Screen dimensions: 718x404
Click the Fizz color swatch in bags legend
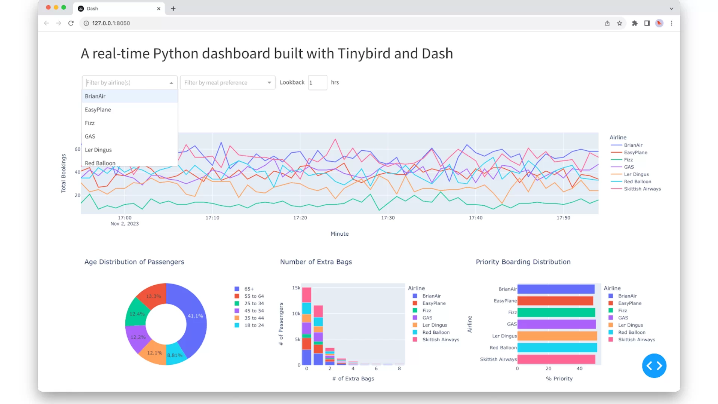(x=415, y=310)
